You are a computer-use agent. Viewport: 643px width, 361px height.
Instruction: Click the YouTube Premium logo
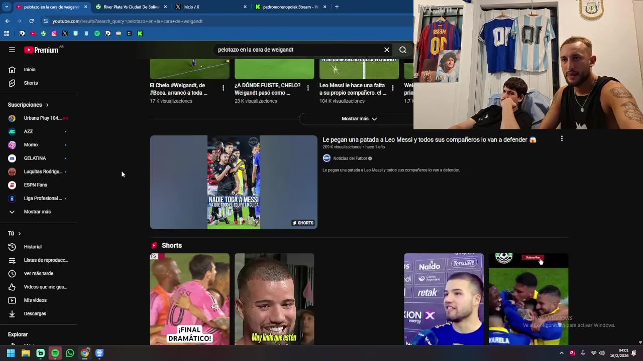[x=41, y=50]
